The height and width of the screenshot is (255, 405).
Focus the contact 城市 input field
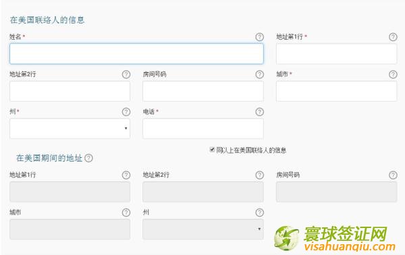coord(336,91)
